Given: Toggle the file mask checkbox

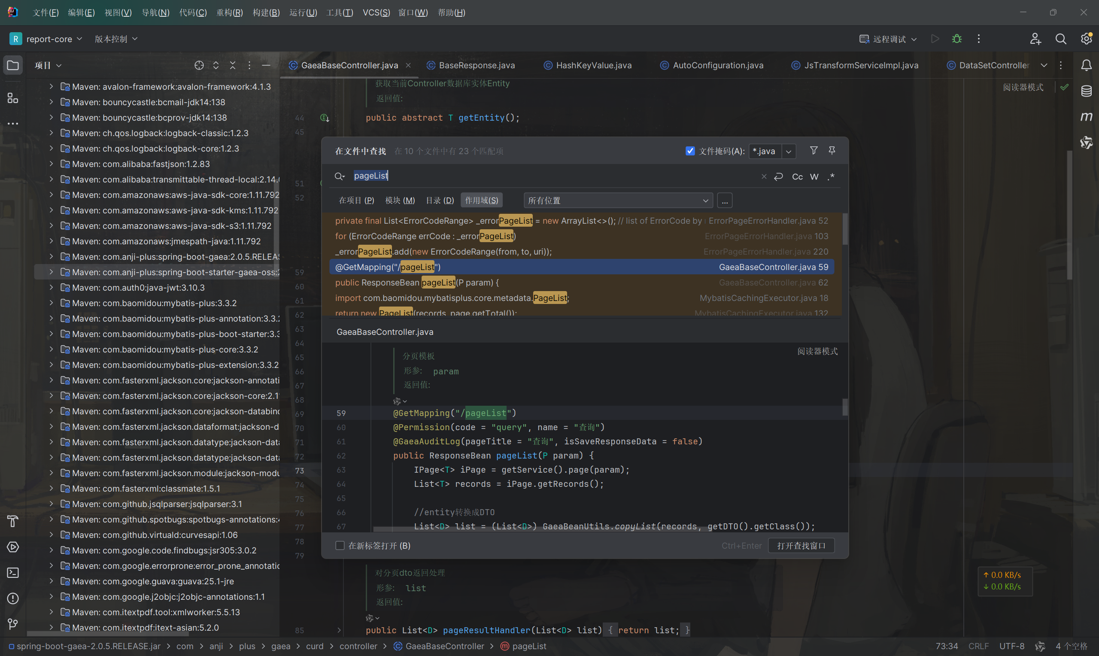Looking at the screenshot, I should tap(690, 151).
